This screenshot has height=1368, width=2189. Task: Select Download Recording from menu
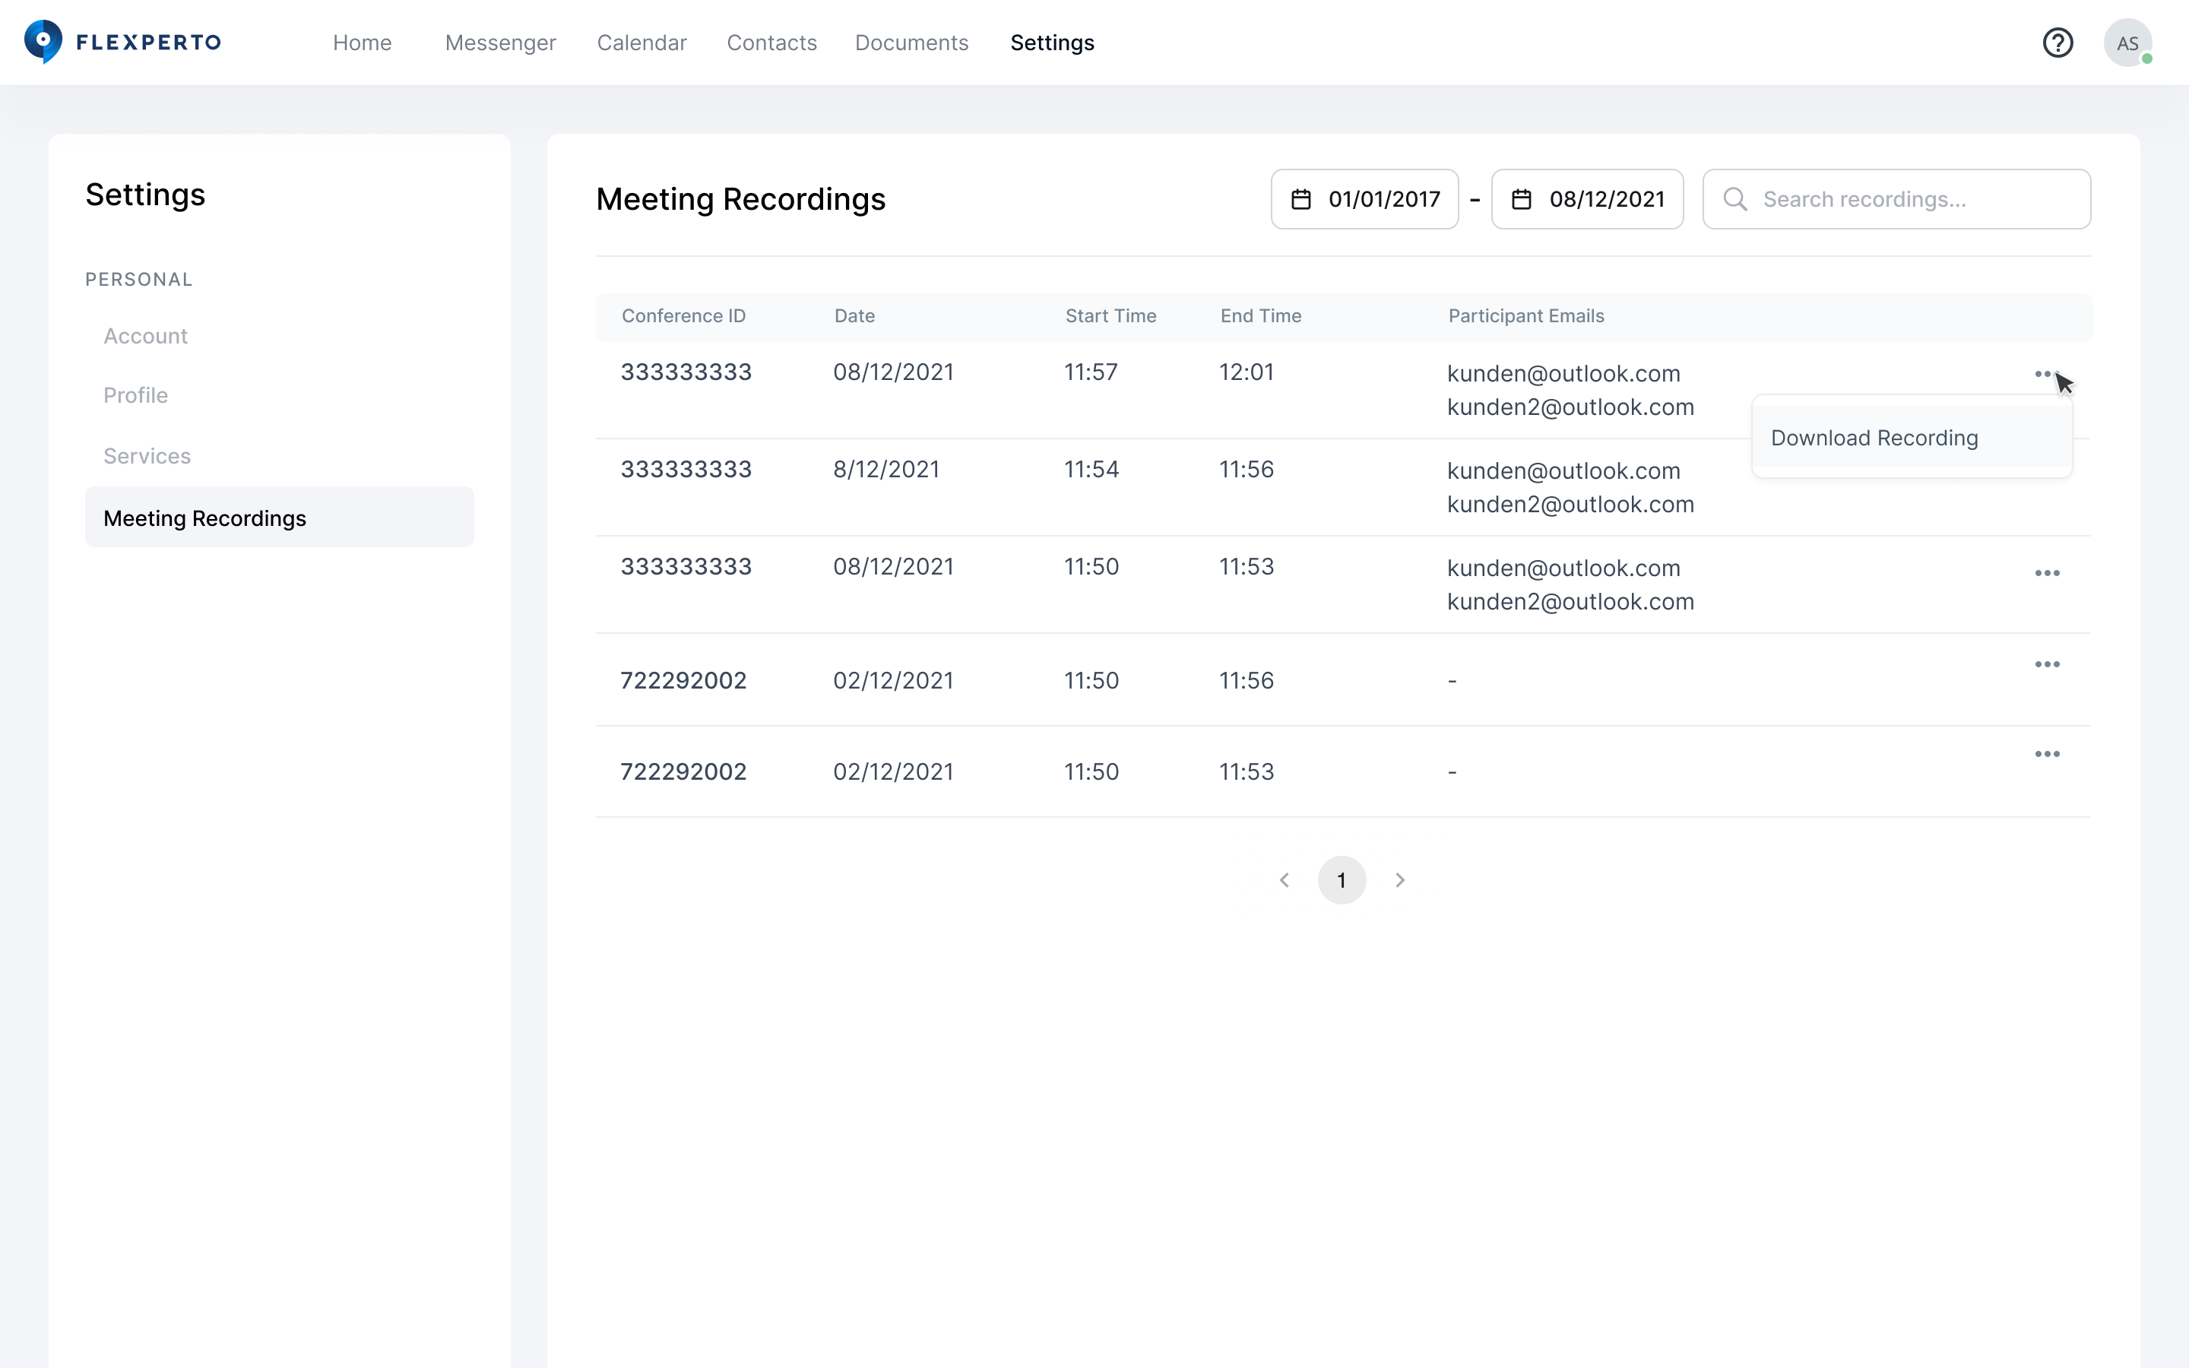click(x=1874, y=438)
